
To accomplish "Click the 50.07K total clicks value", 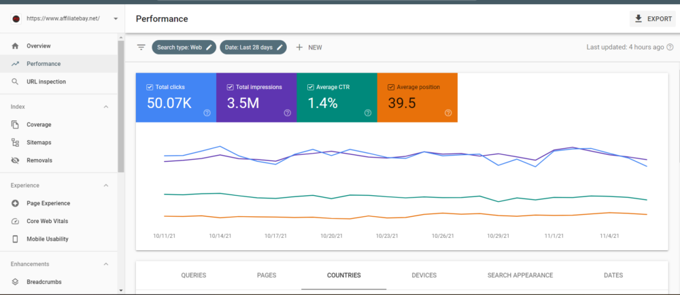I will click(169, 103).
